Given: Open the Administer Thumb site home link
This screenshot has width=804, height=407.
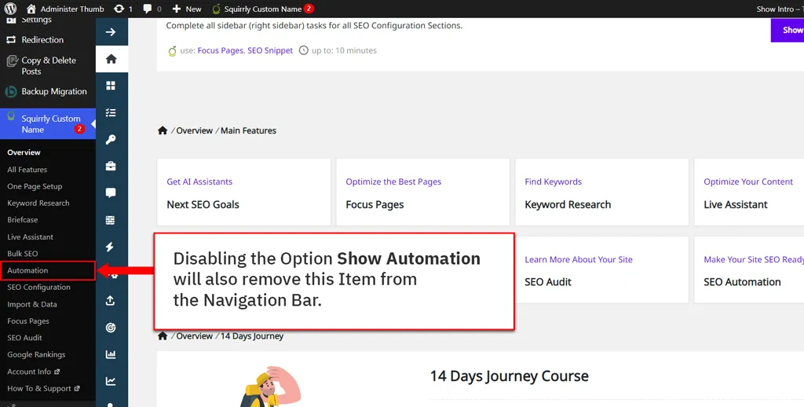Looking at the screenshot, I should tap(65, 9).
